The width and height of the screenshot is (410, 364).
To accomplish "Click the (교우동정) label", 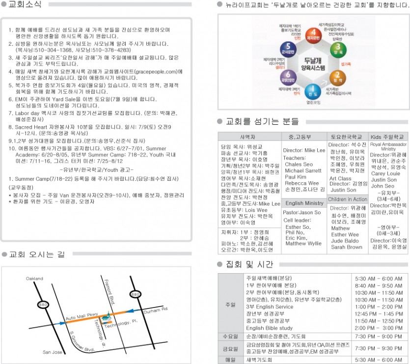I will (x=21, y=187).
